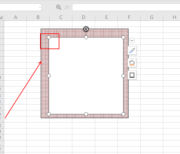Click the magnifier icon beside fx
Screen dimensions: 180x154
click(x=58, y=7)
